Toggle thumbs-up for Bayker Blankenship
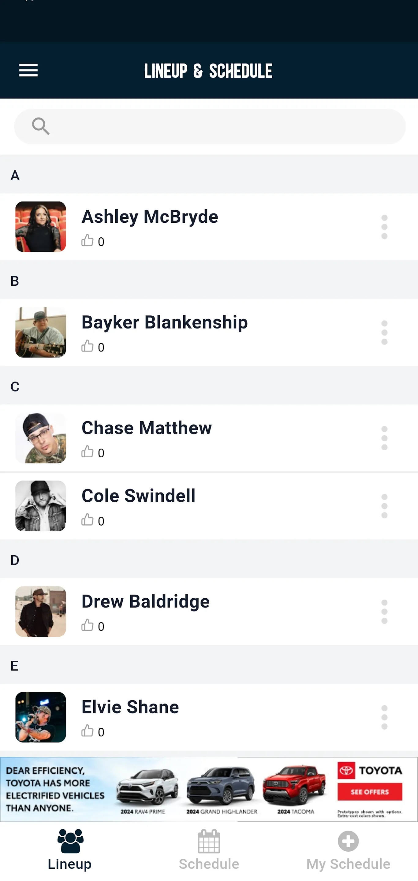The width and height of the screenshot is (418, 881). (x=88, y=346)
